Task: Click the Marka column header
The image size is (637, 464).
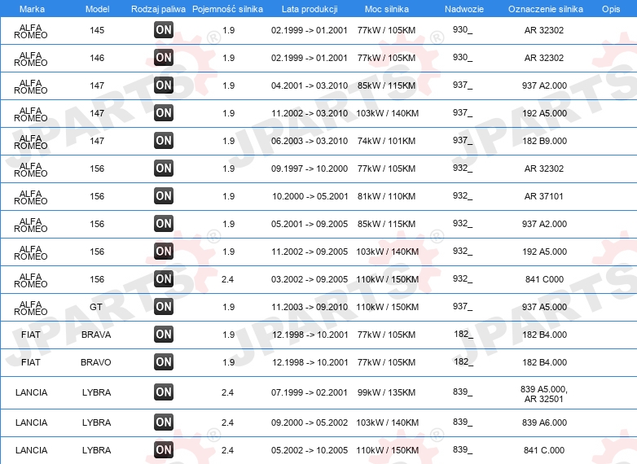Action: tap(32, 9)
